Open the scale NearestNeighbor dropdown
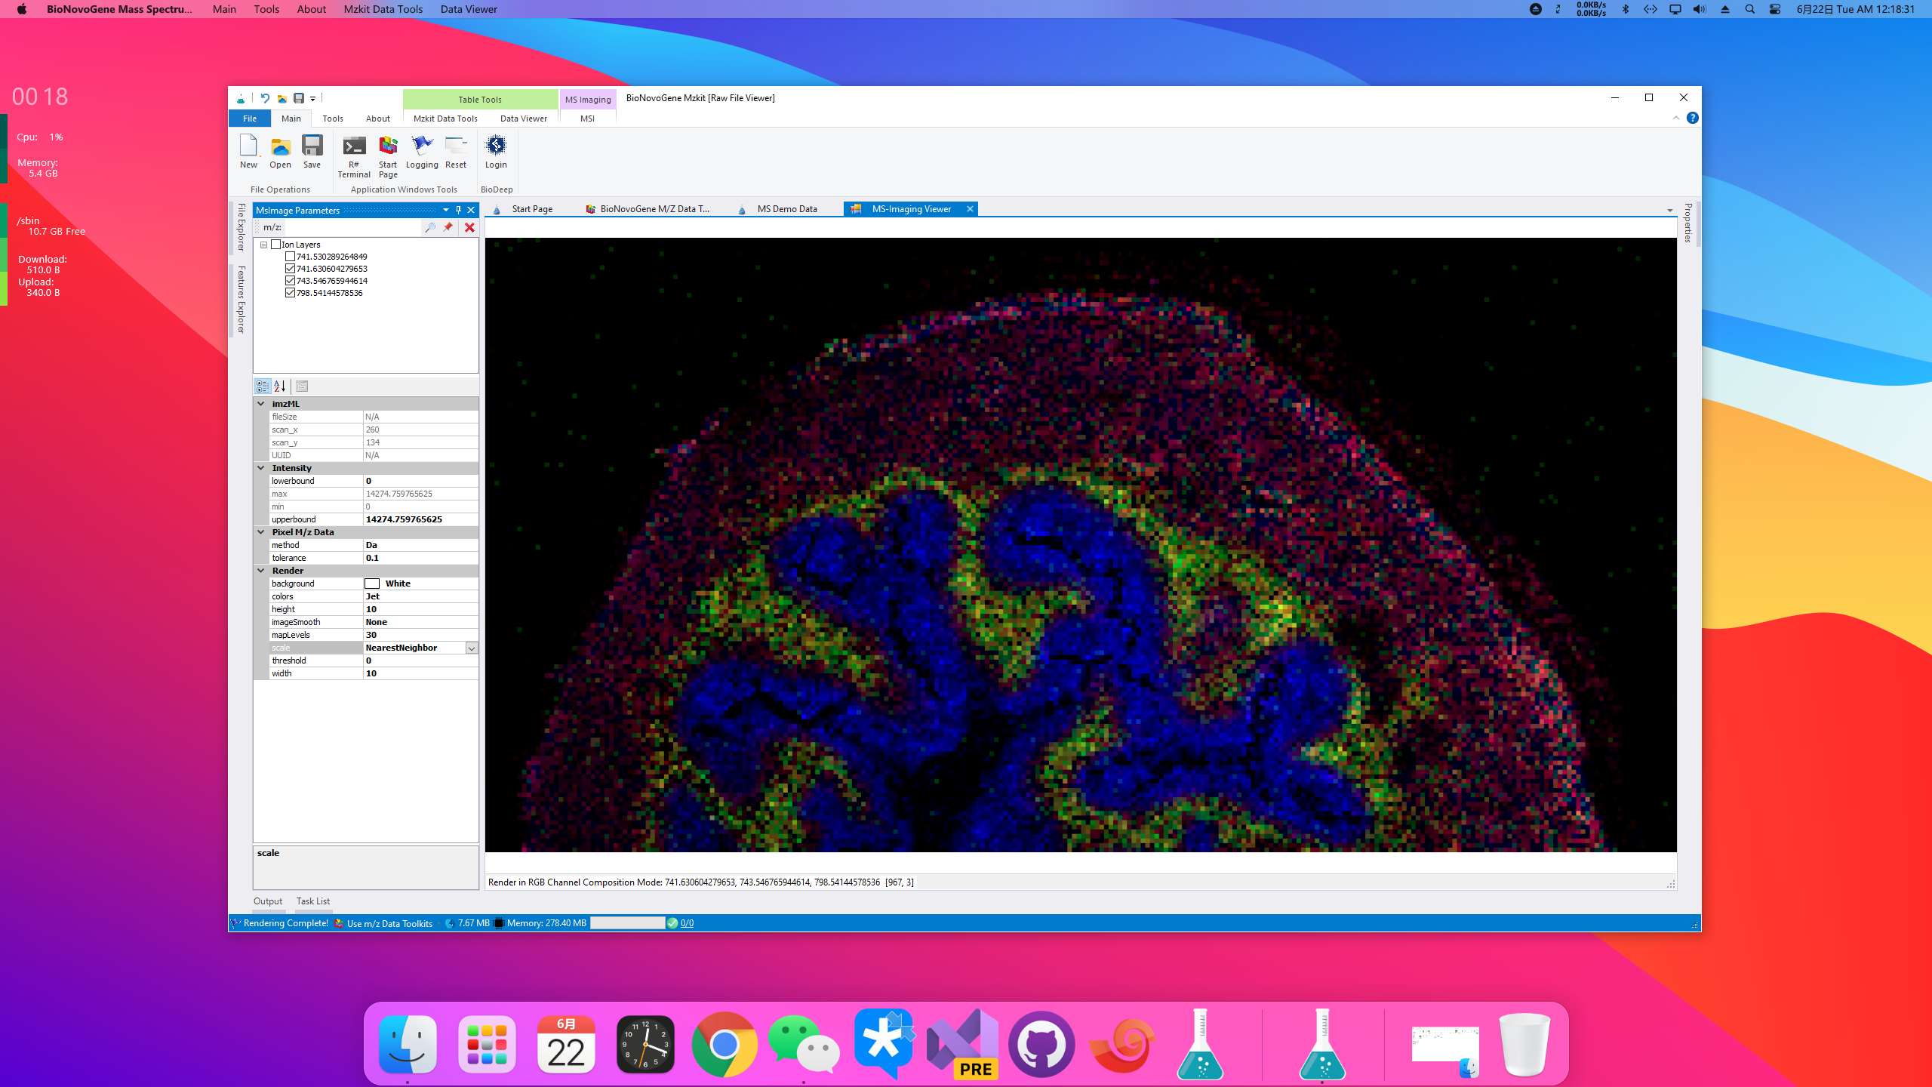 click(472, 648)
